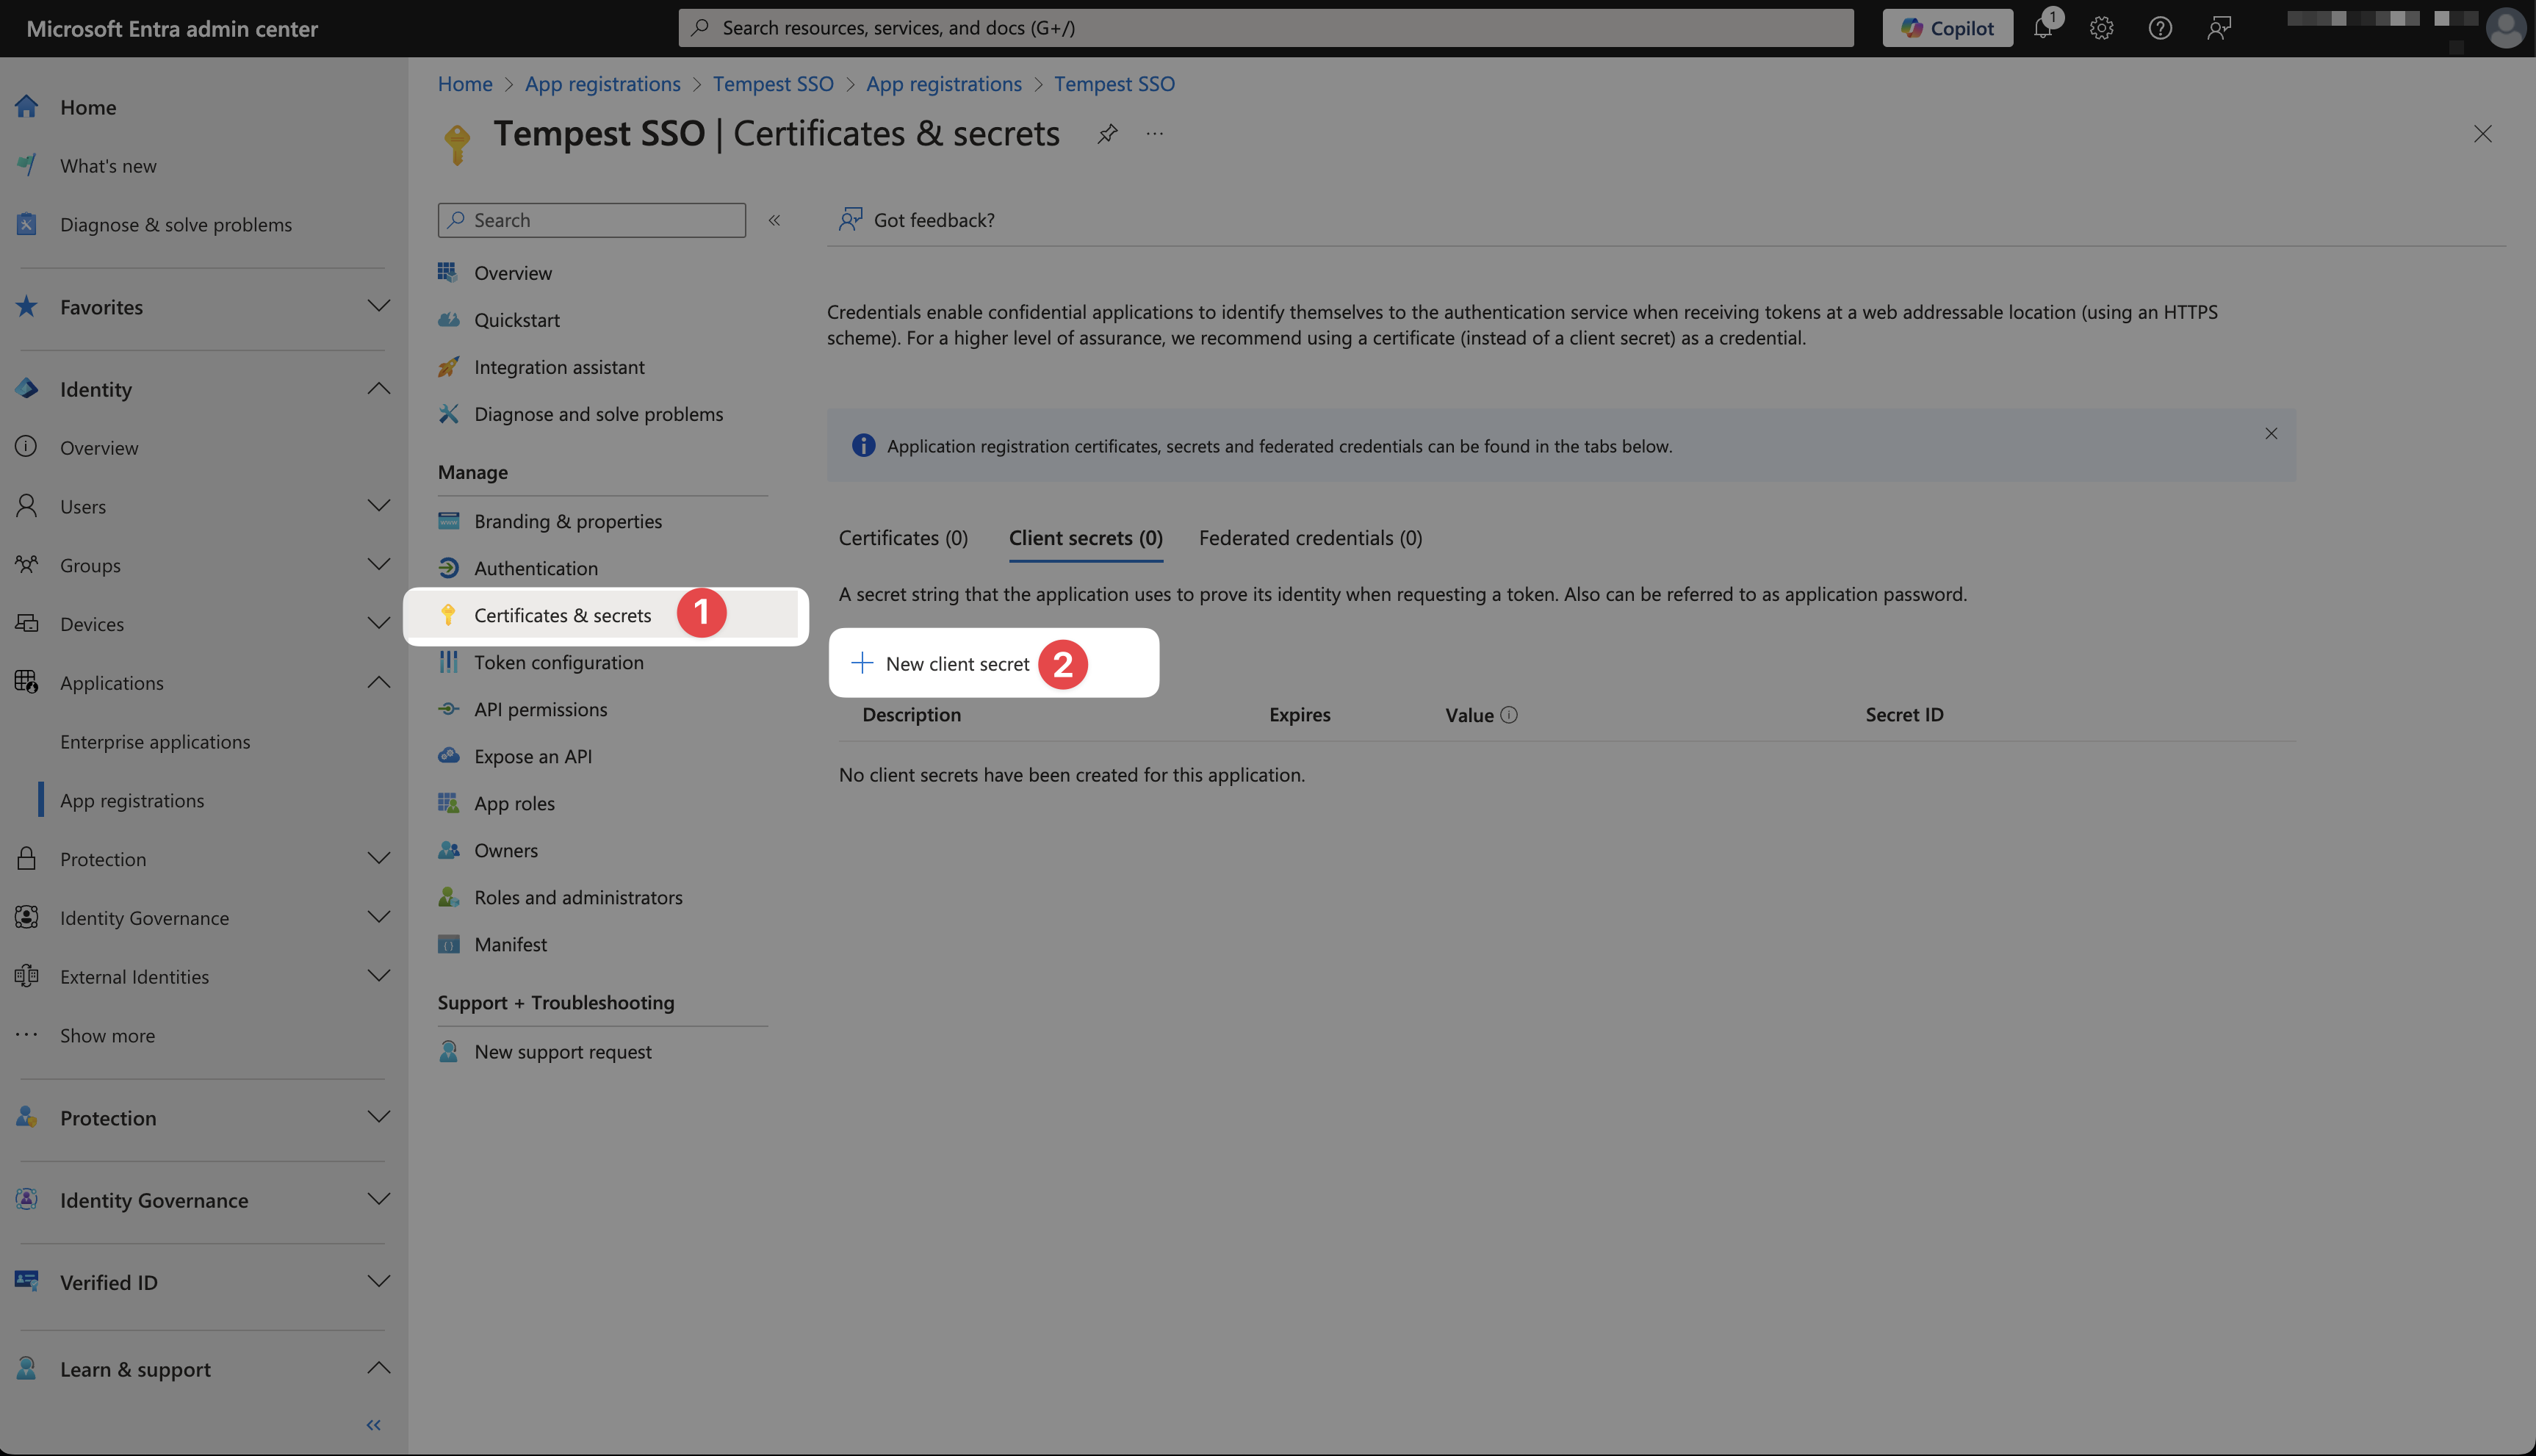
Task: Open API permissions in Manage menu
Action: click(540, 709)
